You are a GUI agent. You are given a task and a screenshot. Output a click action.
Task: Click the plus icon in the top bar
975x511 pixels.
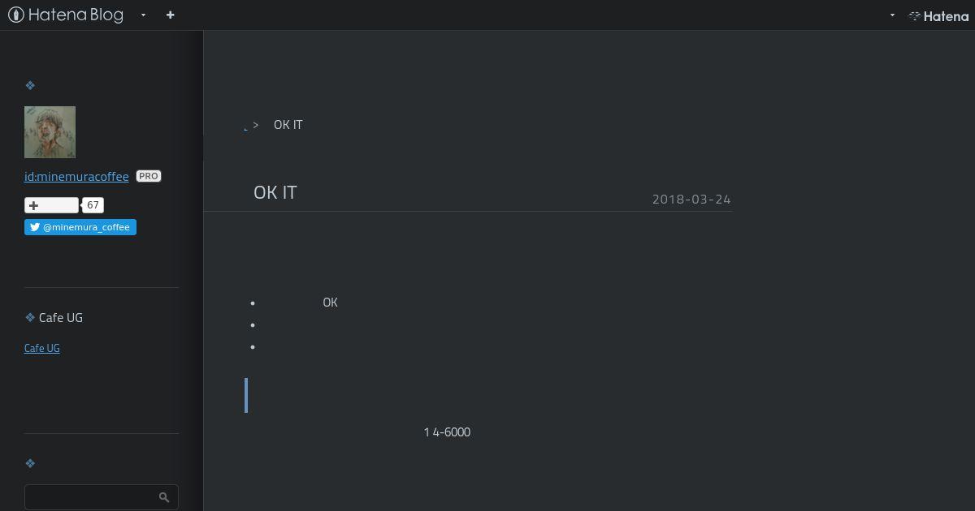coord(170,15)
